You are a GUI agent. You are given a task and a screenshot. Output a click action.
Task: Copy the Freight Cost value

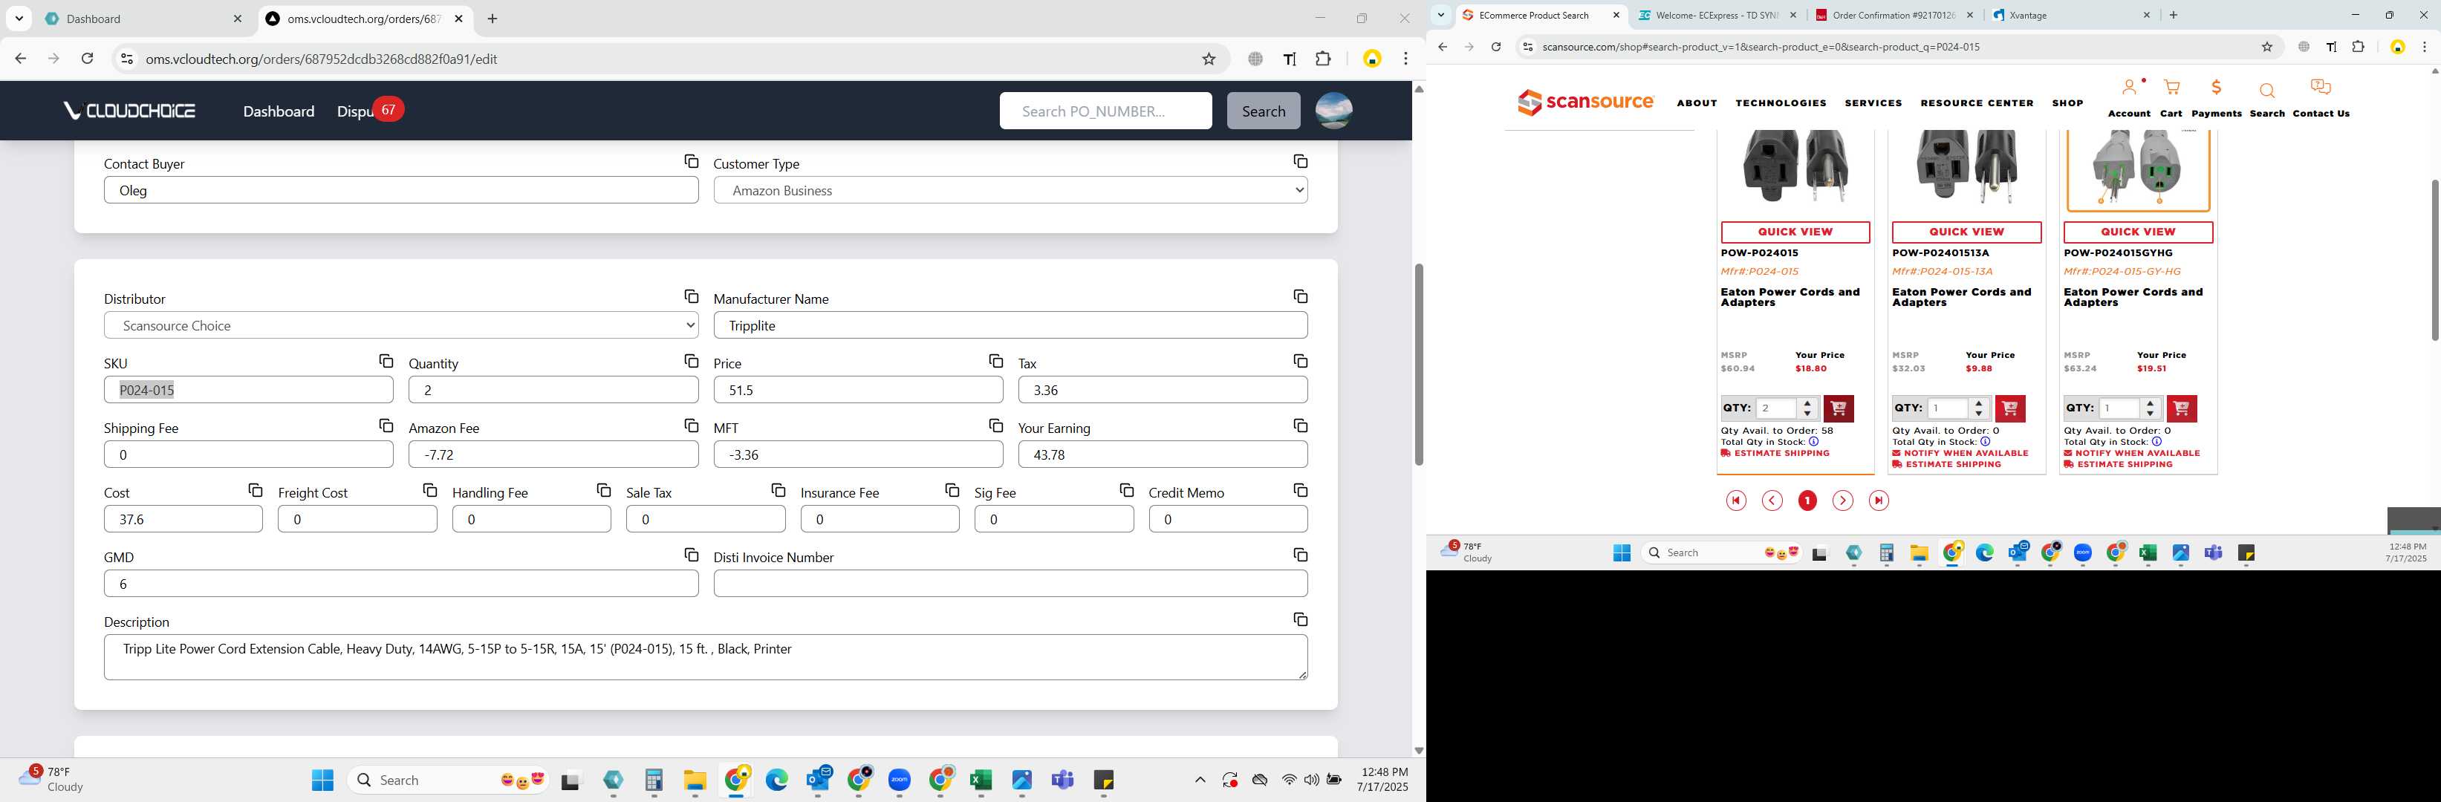[x=429, y=489]
